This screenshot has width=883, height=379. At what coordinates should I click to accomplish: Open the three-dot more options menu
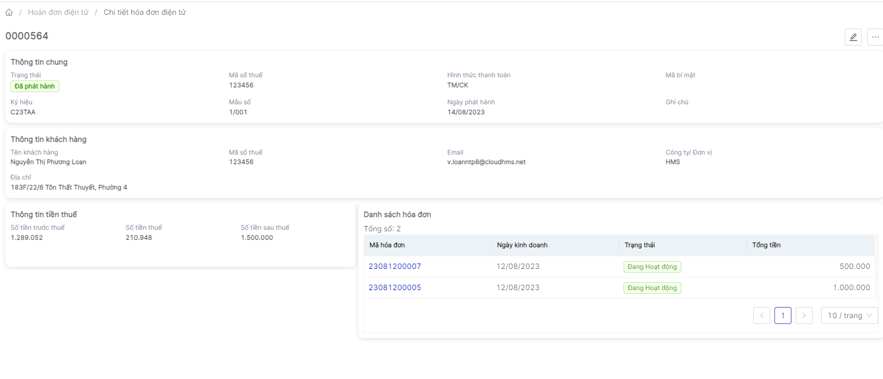click(875, 37)
